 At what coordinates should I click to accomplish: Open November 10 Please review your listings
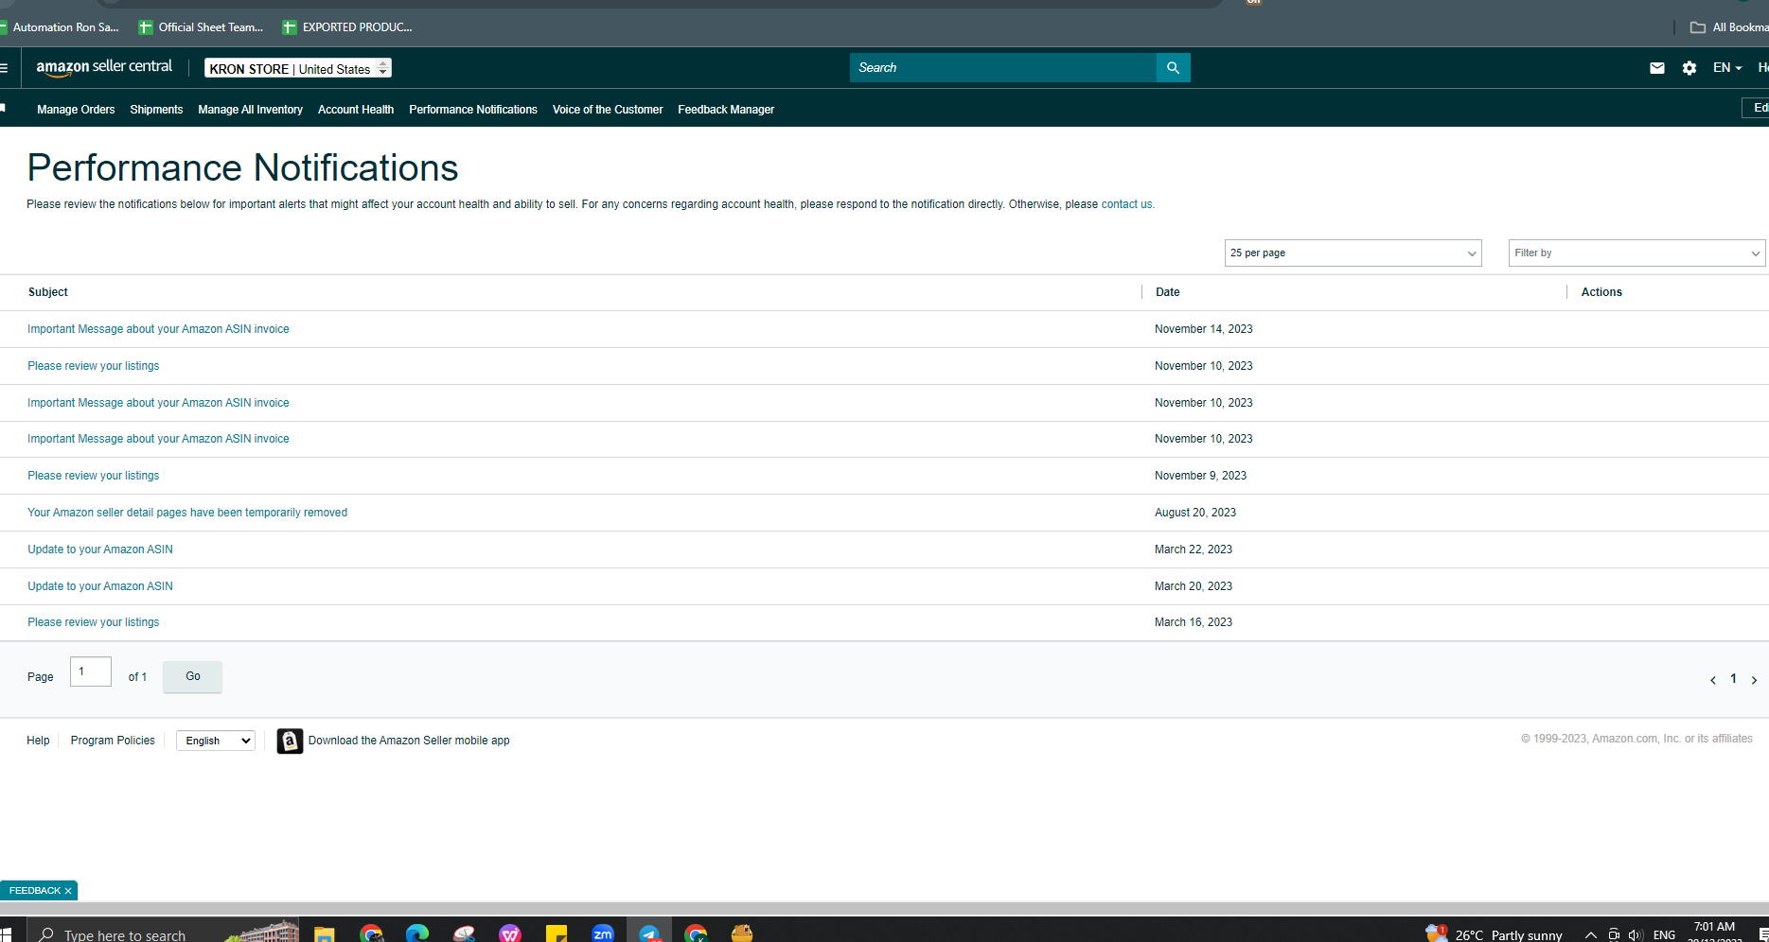click(x=93, y=366)
